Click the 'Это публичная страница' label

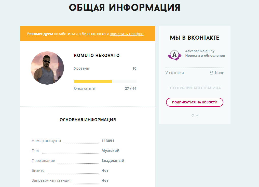point(195,88)
